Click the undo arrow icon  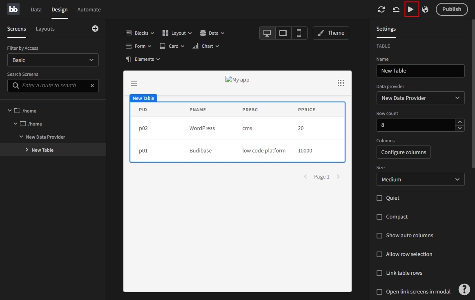coord(396,9)
